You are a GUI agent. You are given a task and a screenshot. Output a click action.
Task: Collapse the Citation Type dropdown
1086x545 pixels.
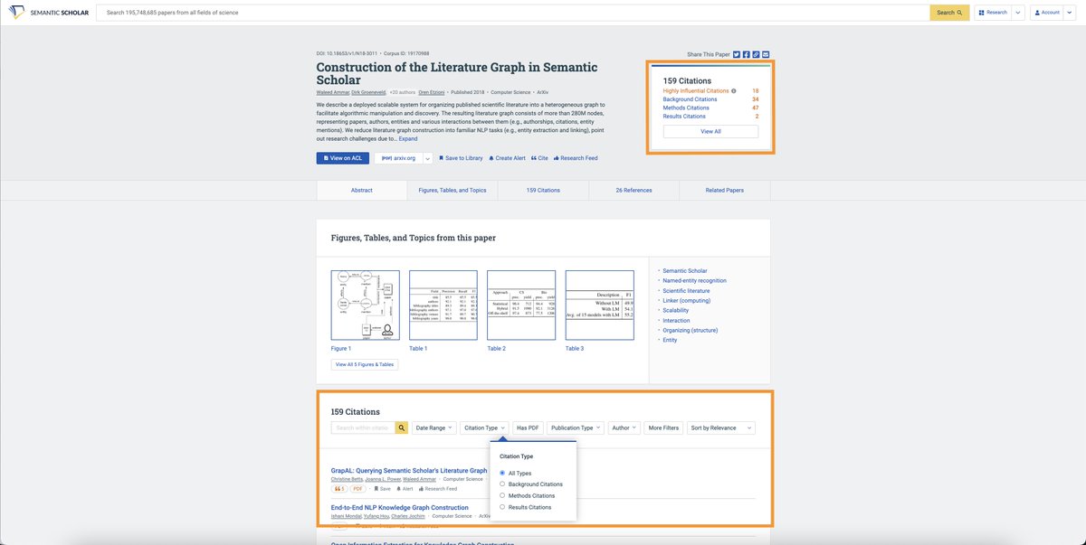coord(485,428)
